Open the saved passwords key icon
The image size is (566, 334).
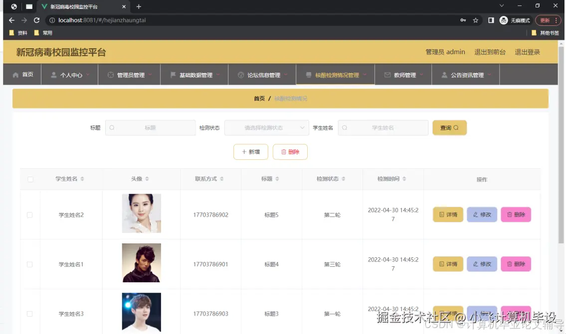[x=463, y=20]
